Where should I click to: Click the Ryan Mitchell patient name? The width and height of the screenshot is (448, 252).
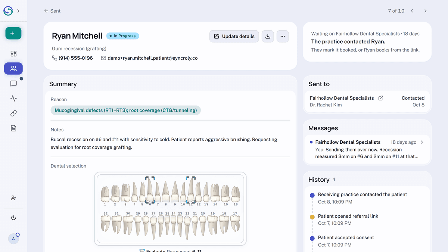pyautogui.click(x=77, y=36)
